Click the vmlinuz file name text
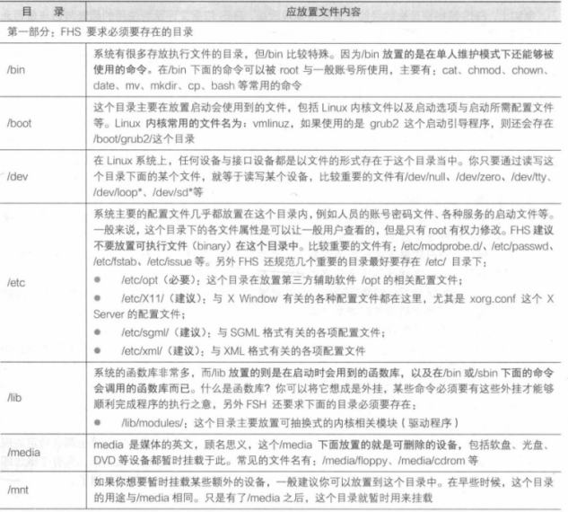Screen dimensions: 568x512 [x=271, y=124]
